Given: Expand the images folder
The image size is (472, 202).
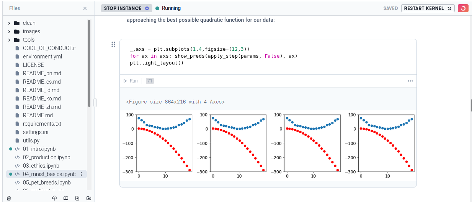Looking at the screenshot, I should pos(9,31).
